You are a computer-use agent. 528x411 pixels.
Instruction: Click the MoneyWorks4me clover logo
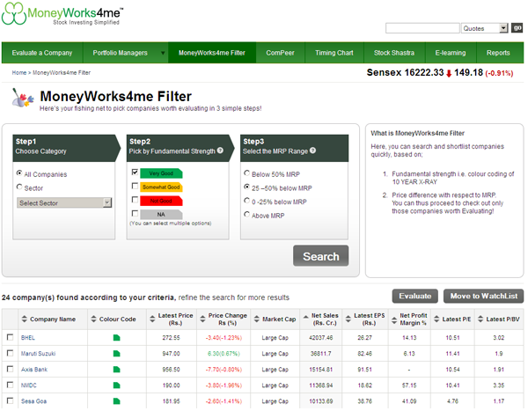[14, 14]
